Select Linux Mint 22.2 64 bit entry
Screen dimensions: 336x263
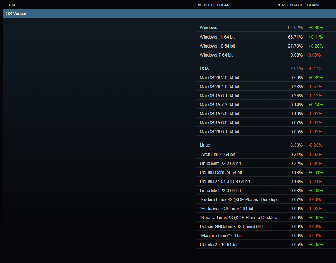tap(220, 164)
